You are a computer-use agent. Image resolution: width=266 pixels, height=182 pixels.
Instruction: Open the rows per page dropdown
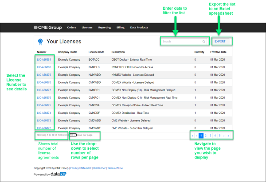point(74,135)
